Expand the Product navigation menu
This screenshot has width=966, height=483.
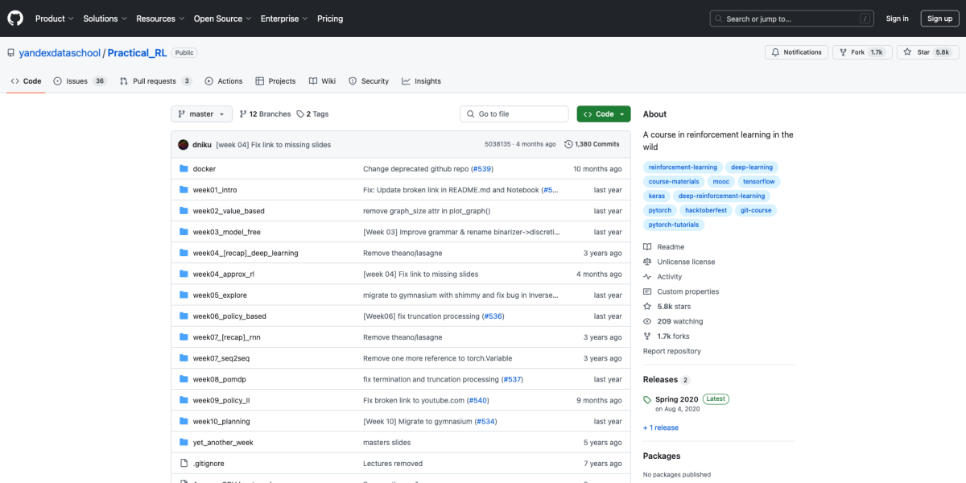(x=54, y=19)
